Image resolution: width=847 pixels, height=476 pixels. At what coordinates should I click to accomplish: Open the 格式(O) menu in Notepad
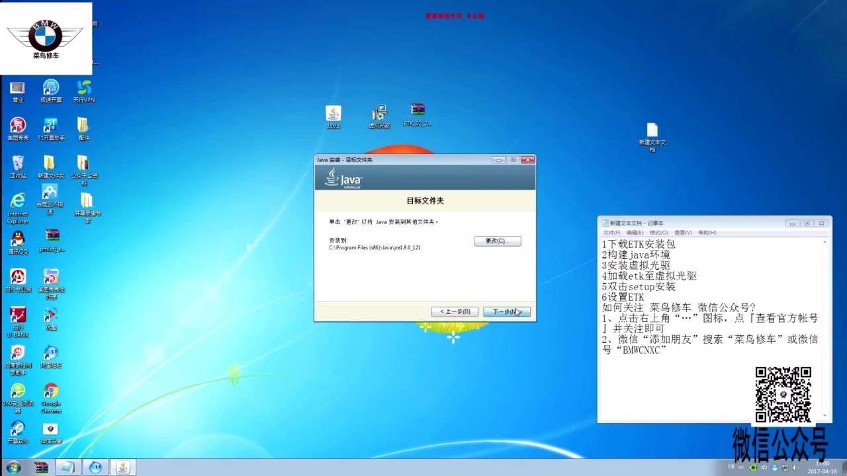[x=658, y=233]
